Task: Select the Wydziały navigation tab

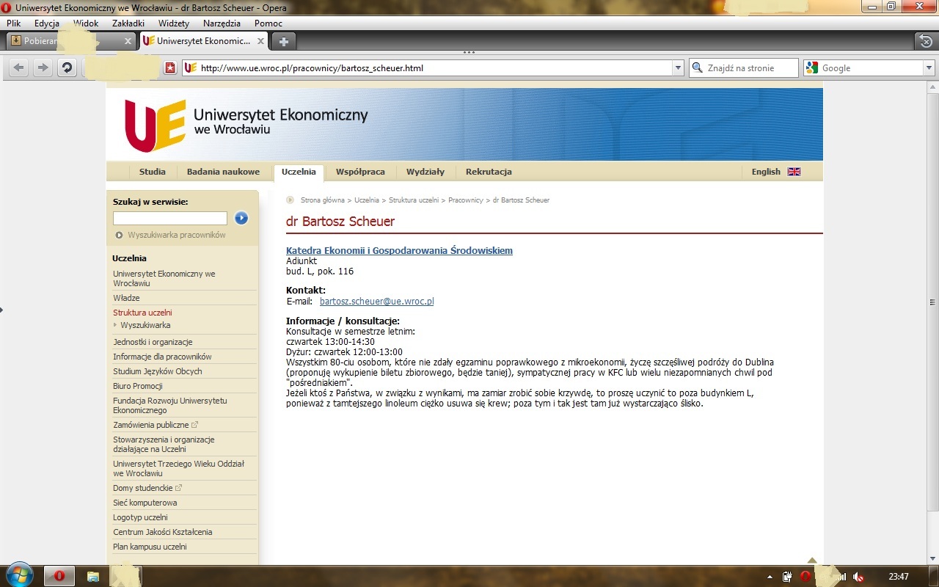Action: (x=425, y=172)
